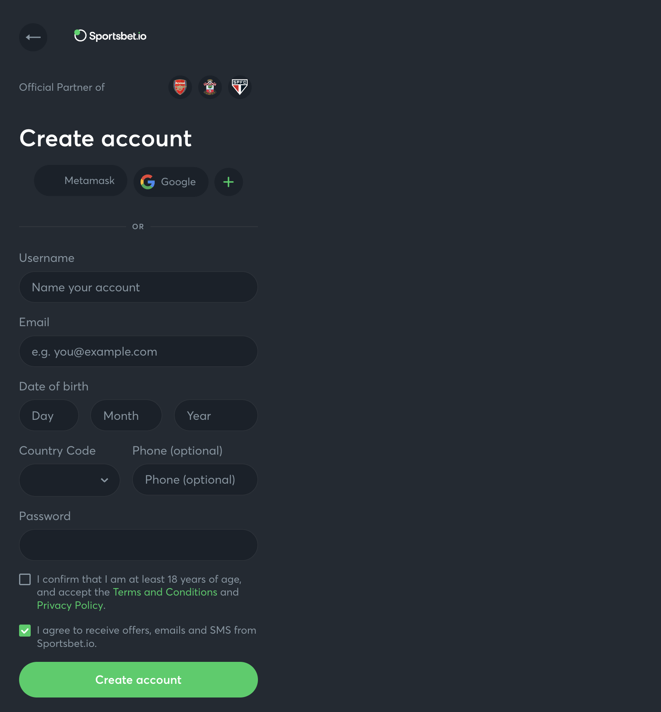The height and width of the screenshot is (712, 661).
Task: Click the São Paulo FC crest
Action: click(x=240, y=87)
